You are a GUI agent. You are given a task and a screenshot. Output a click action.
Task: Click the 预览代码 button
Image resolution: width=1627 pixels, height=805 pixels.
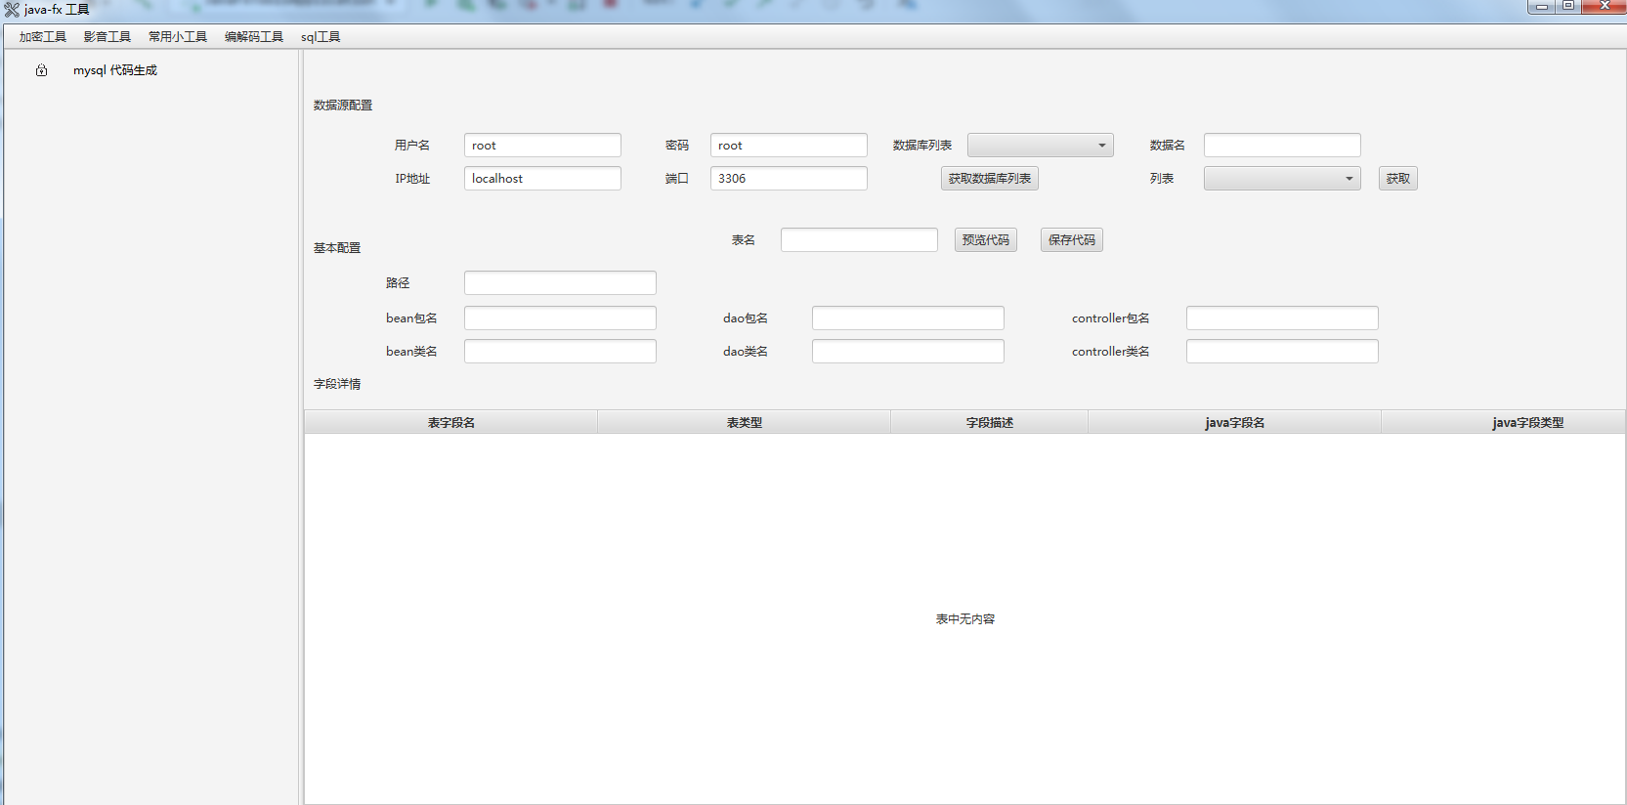[x=985, y=240]
